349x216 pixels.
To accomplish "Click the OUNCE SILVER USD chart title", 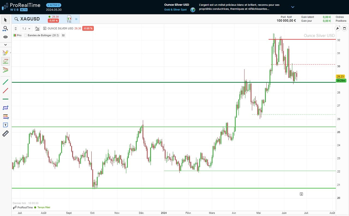I will pyautogui.click(x=60, y=28).
